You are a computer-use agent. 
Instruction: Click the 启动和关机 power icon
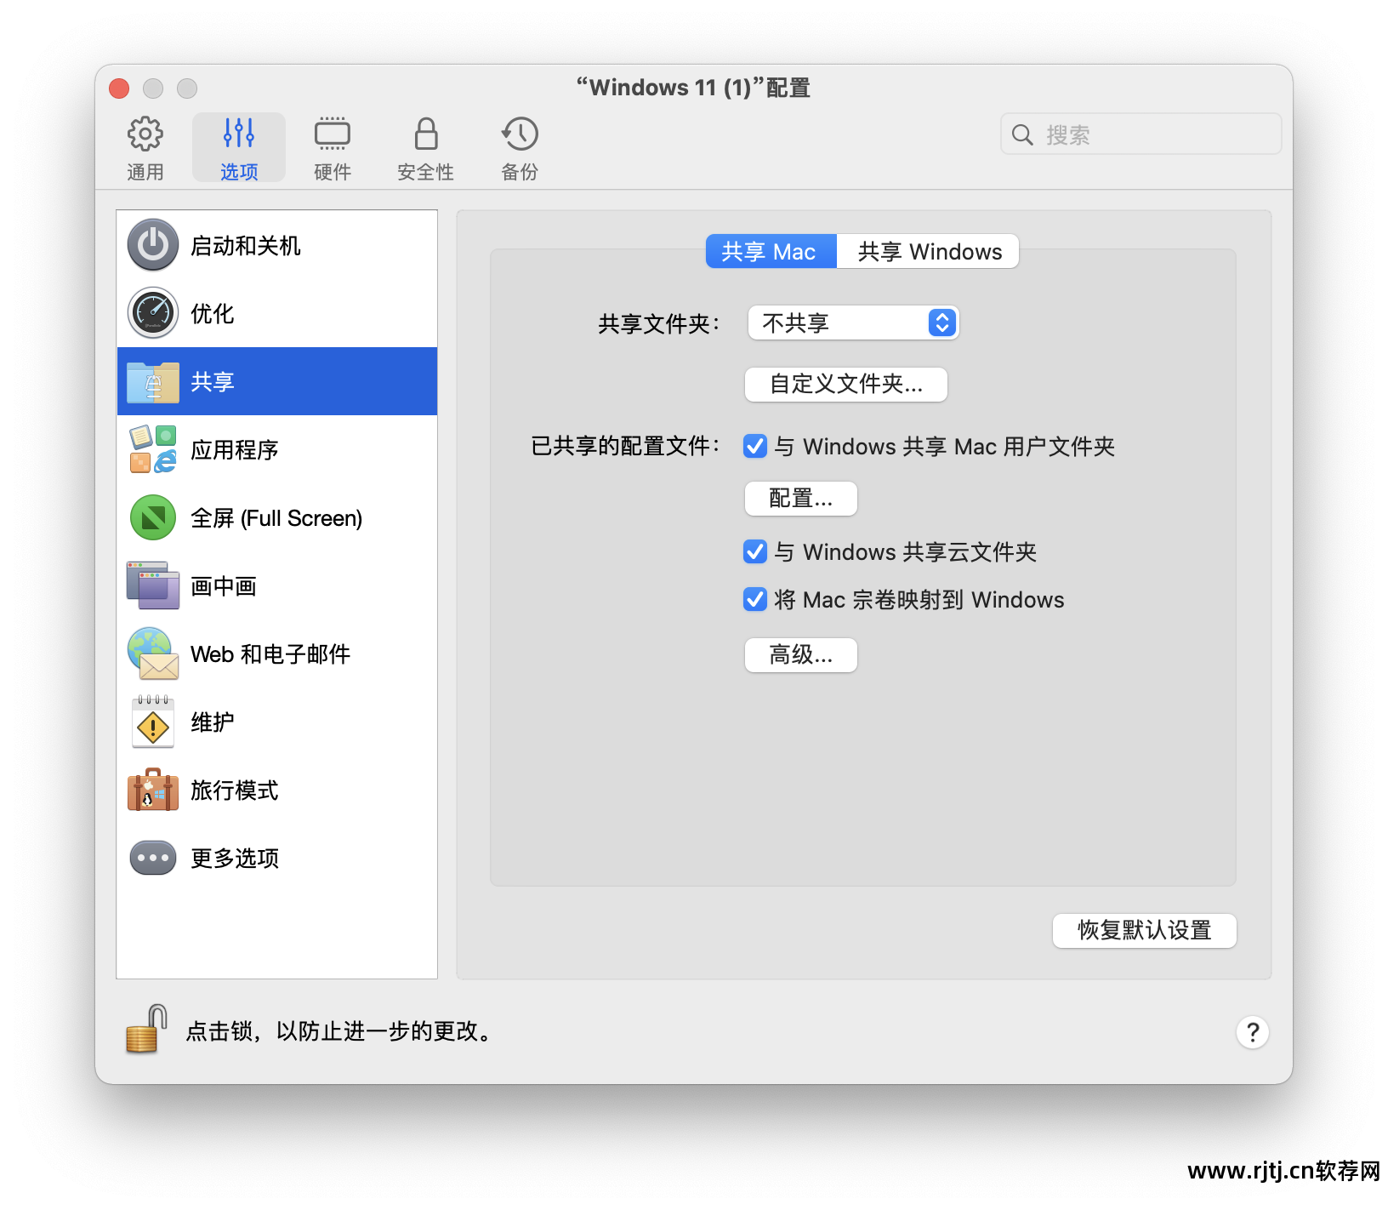point(153,245)
